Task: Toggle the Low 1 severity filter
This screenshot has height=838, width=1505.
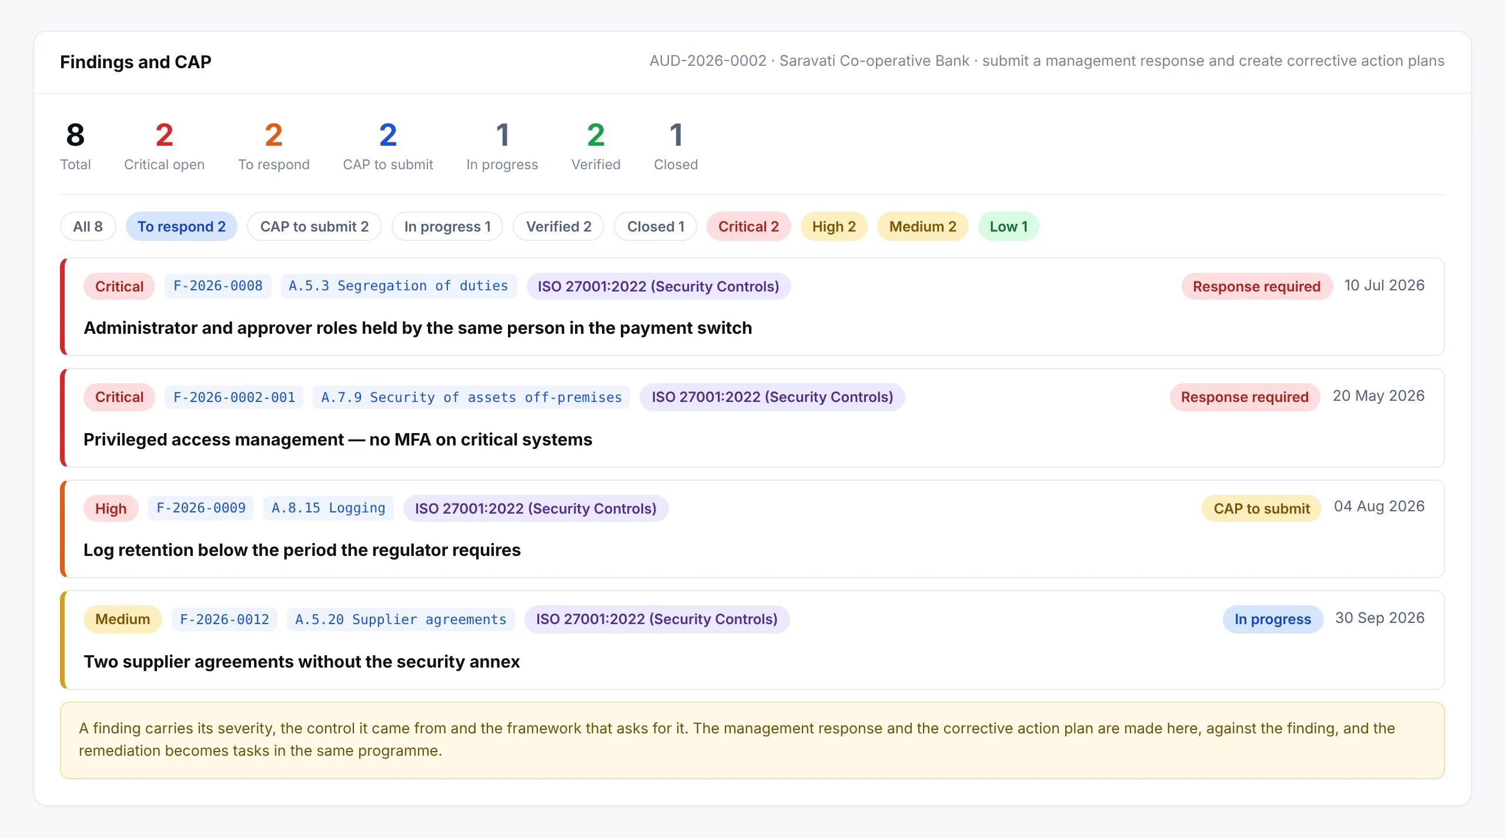Action: coord(1008,226)
